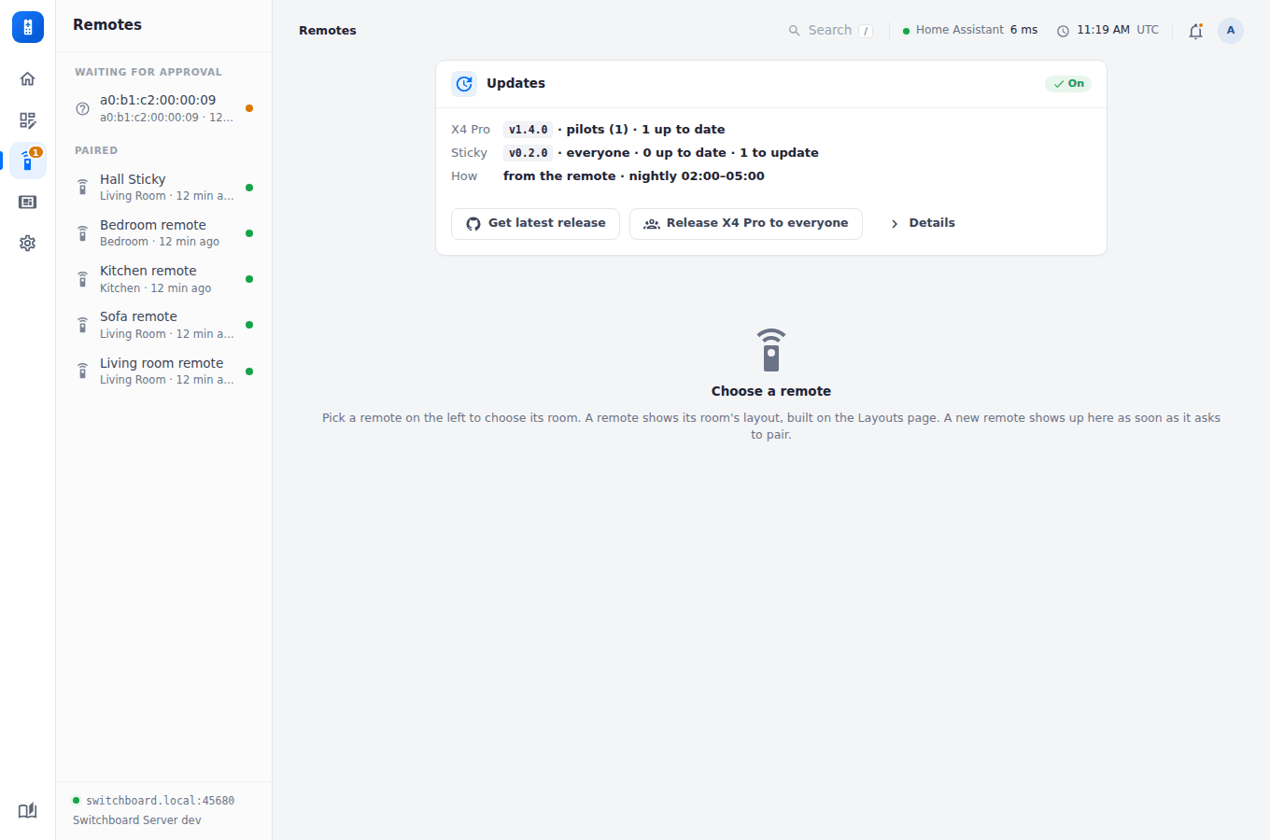Click the "Home Assistant" connection status text
The width and height of the screenshot is (1270, 840).
point(960,30)
